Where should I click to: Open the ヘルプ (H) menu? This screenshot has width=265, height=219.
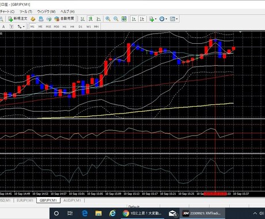(x=67, y=12)
